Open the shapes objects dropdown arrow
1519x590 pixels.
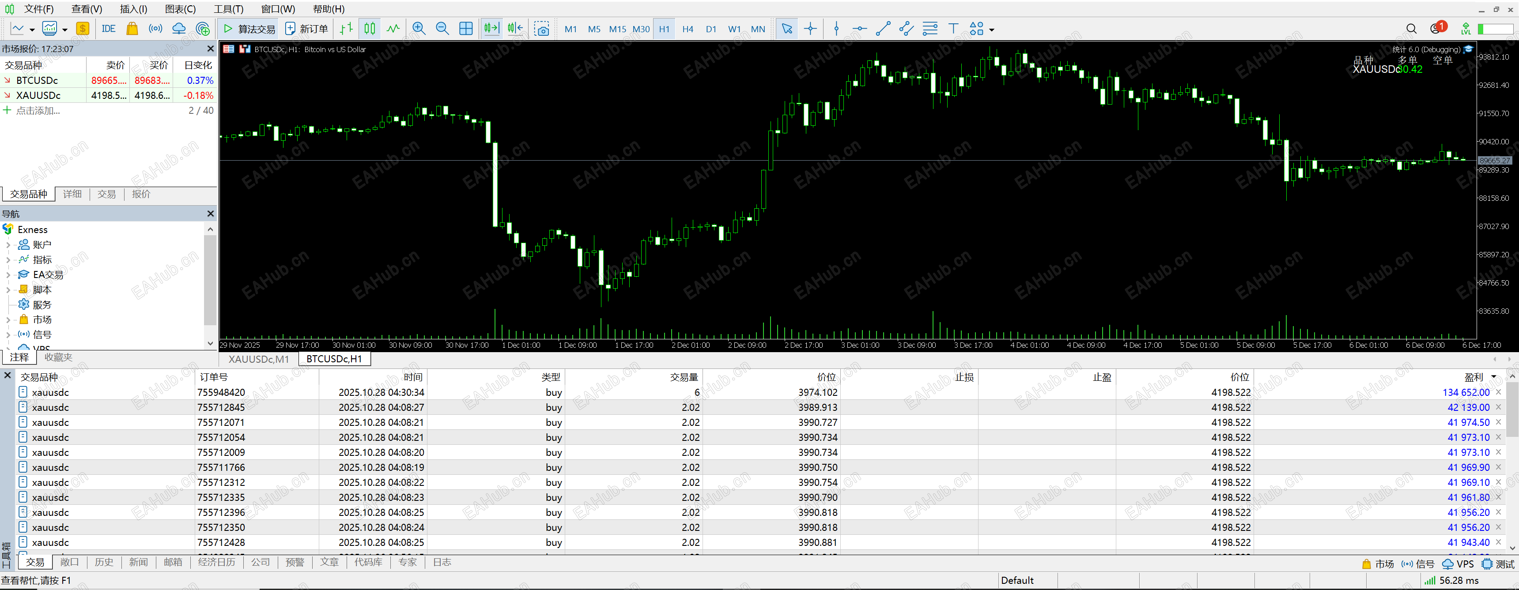click(992, 30)
